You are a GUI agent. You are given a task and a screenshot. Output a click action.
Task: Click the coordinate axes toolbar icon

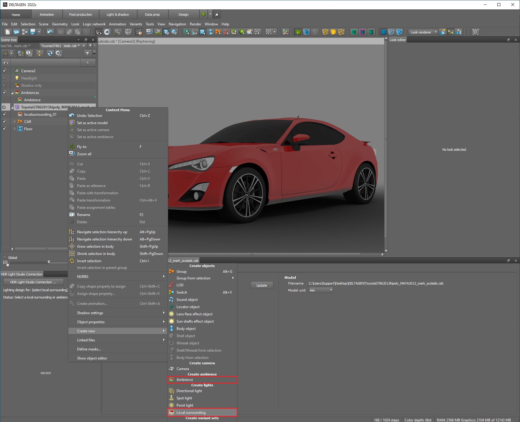point(285,32)
